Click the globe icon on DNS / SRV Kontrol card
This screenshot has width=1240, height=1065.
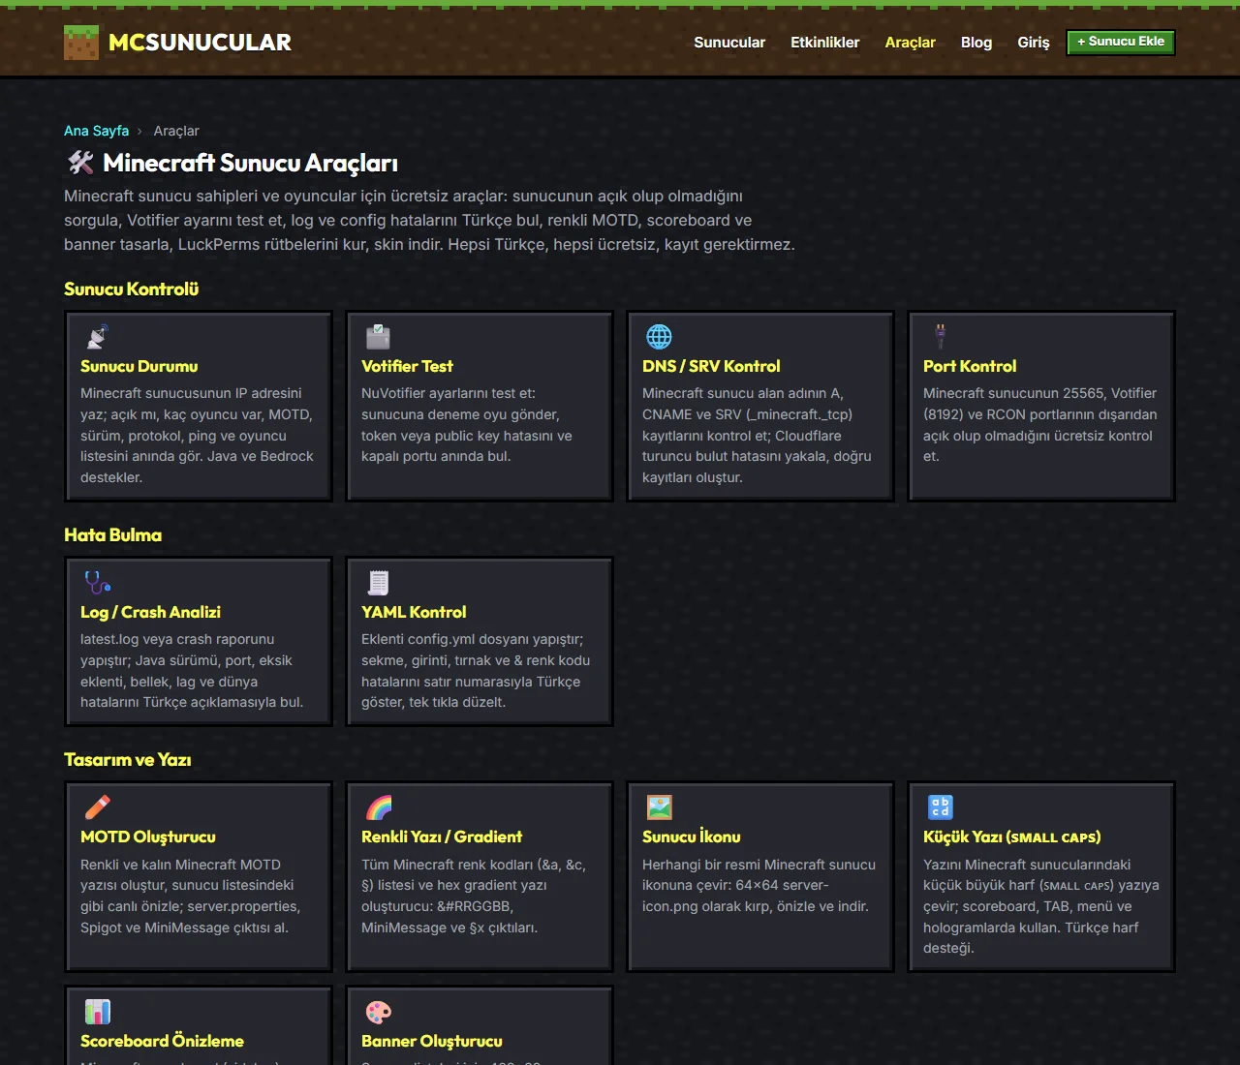[x=659, y=337]
